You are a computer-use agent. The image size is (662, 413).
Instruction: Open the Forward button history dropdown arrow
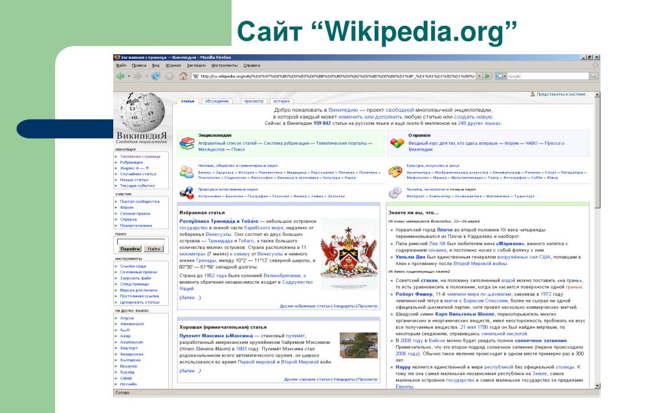(146, 76)
